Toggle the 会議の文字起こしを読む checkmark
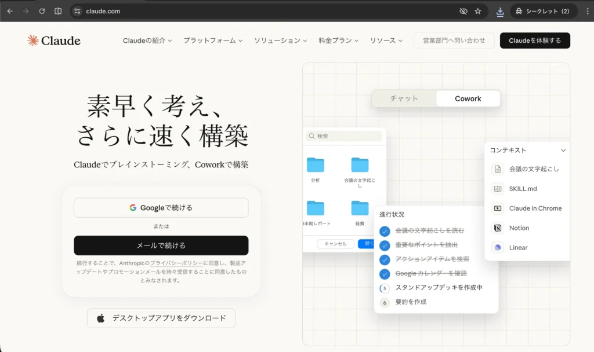Image resolution: width=594 pixels, height=352 pixels. click(384, 231)
